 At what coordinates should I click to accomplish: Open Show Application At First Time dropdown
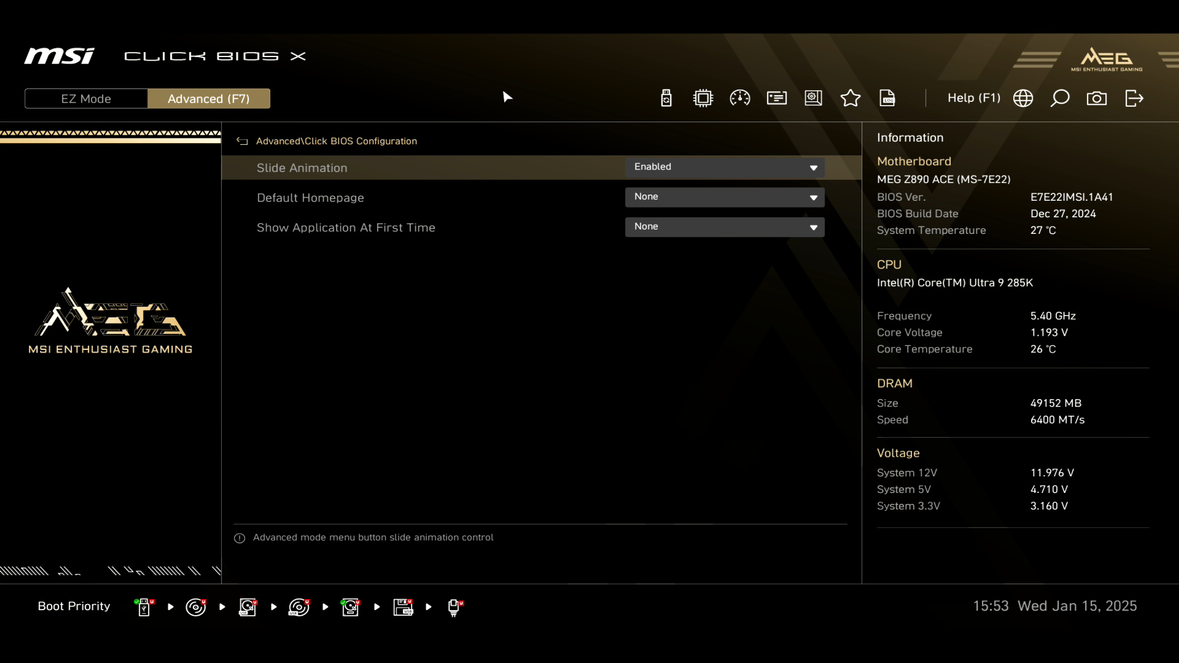click(x=725, y=227)
